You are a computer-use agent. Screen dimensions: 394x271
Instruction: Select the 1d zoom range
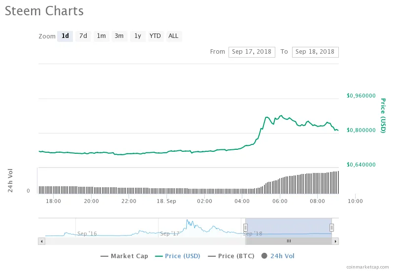[65, 36]
